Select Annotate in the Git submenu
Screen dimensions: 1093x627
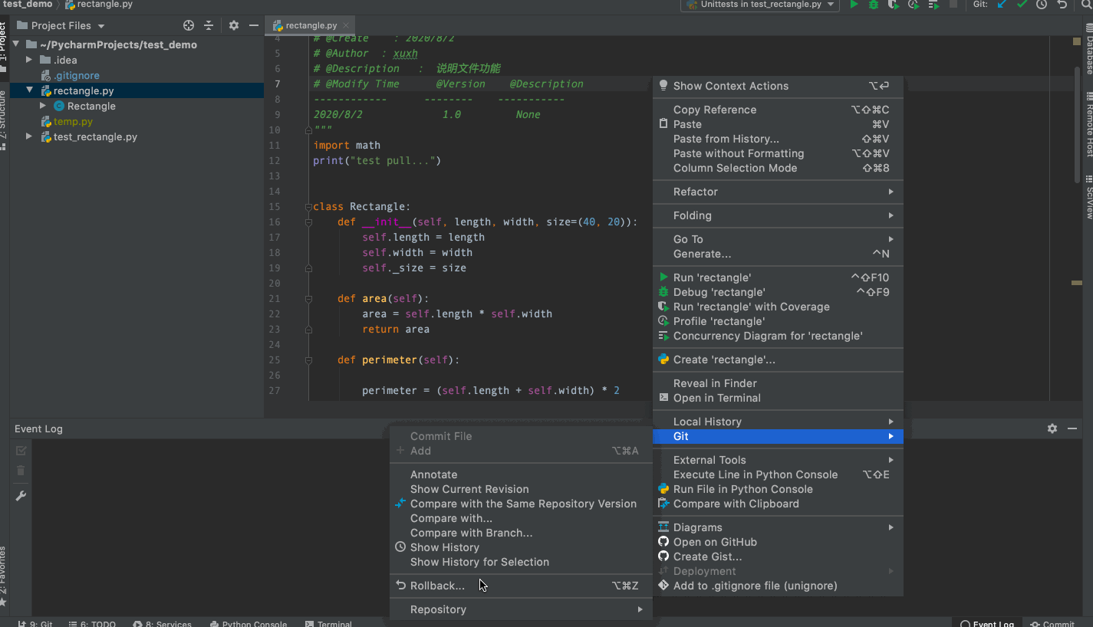click(521, 474)
